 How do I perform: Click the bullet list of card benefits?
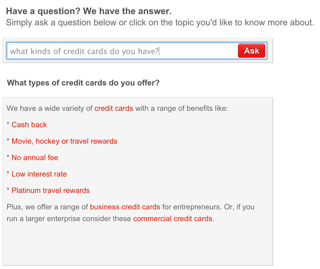64,157
